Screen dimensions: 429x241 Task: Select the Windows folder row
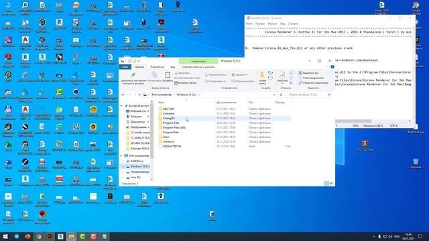(225, 141)
